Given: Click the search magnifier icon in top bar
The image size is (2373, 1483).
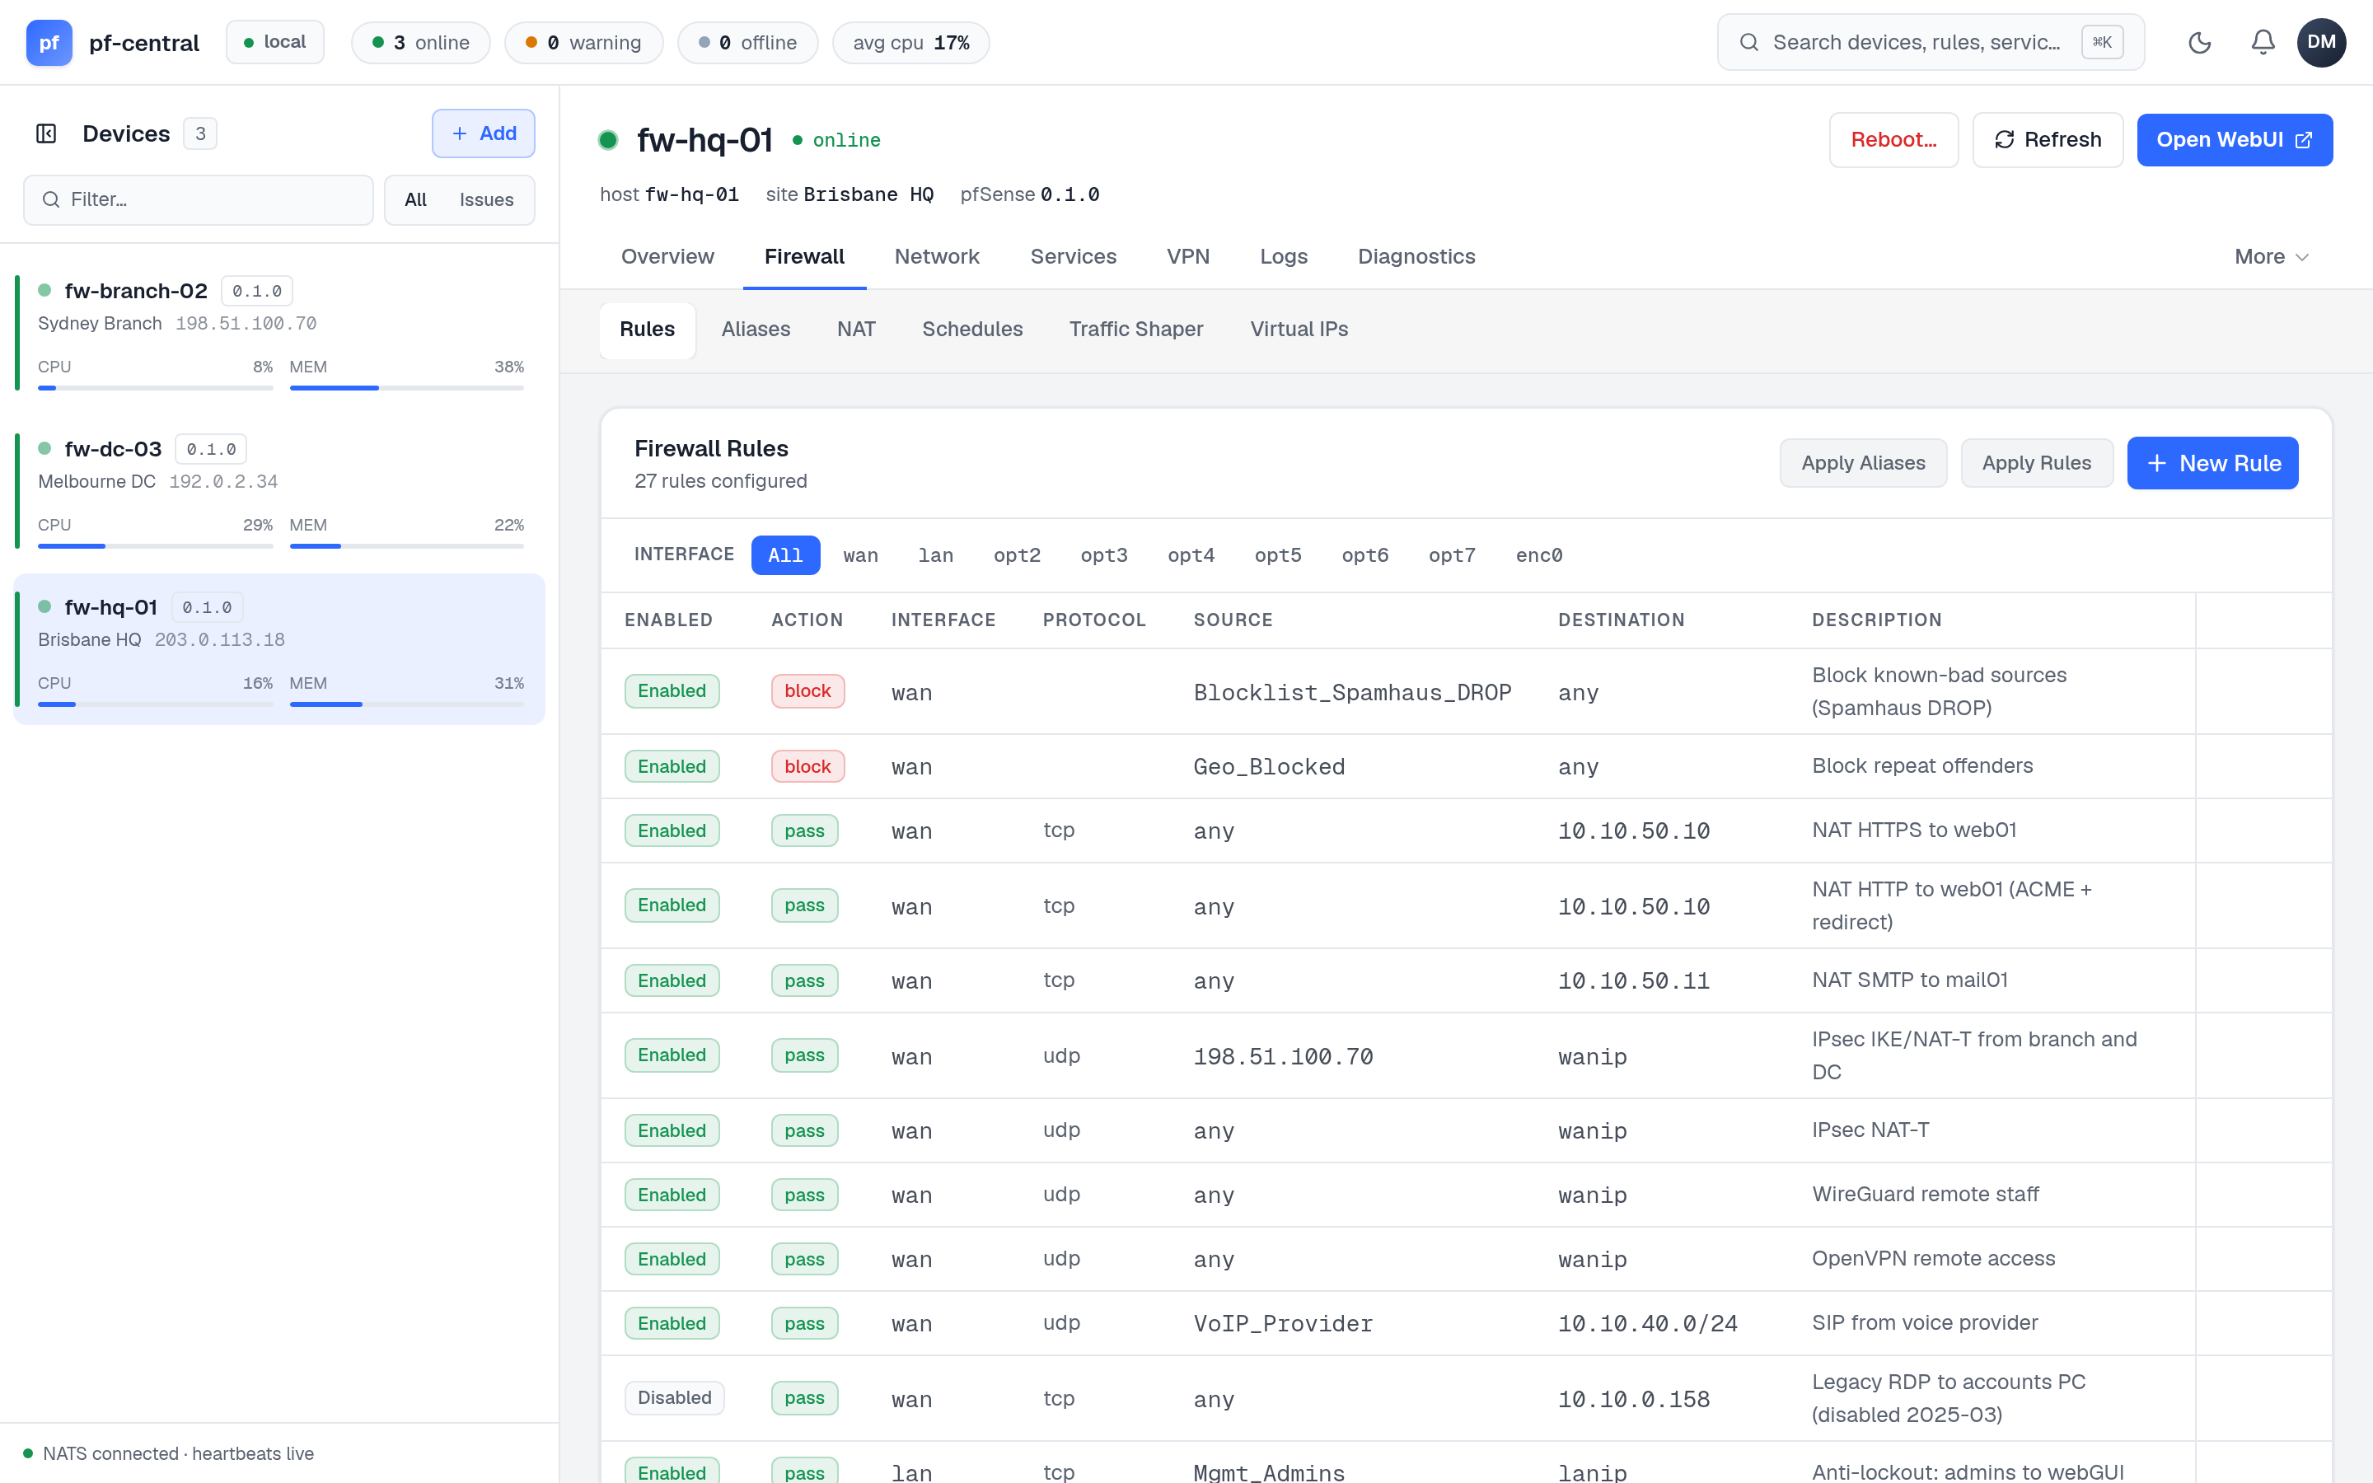Looking at the screenshot, I should 1748,42.
